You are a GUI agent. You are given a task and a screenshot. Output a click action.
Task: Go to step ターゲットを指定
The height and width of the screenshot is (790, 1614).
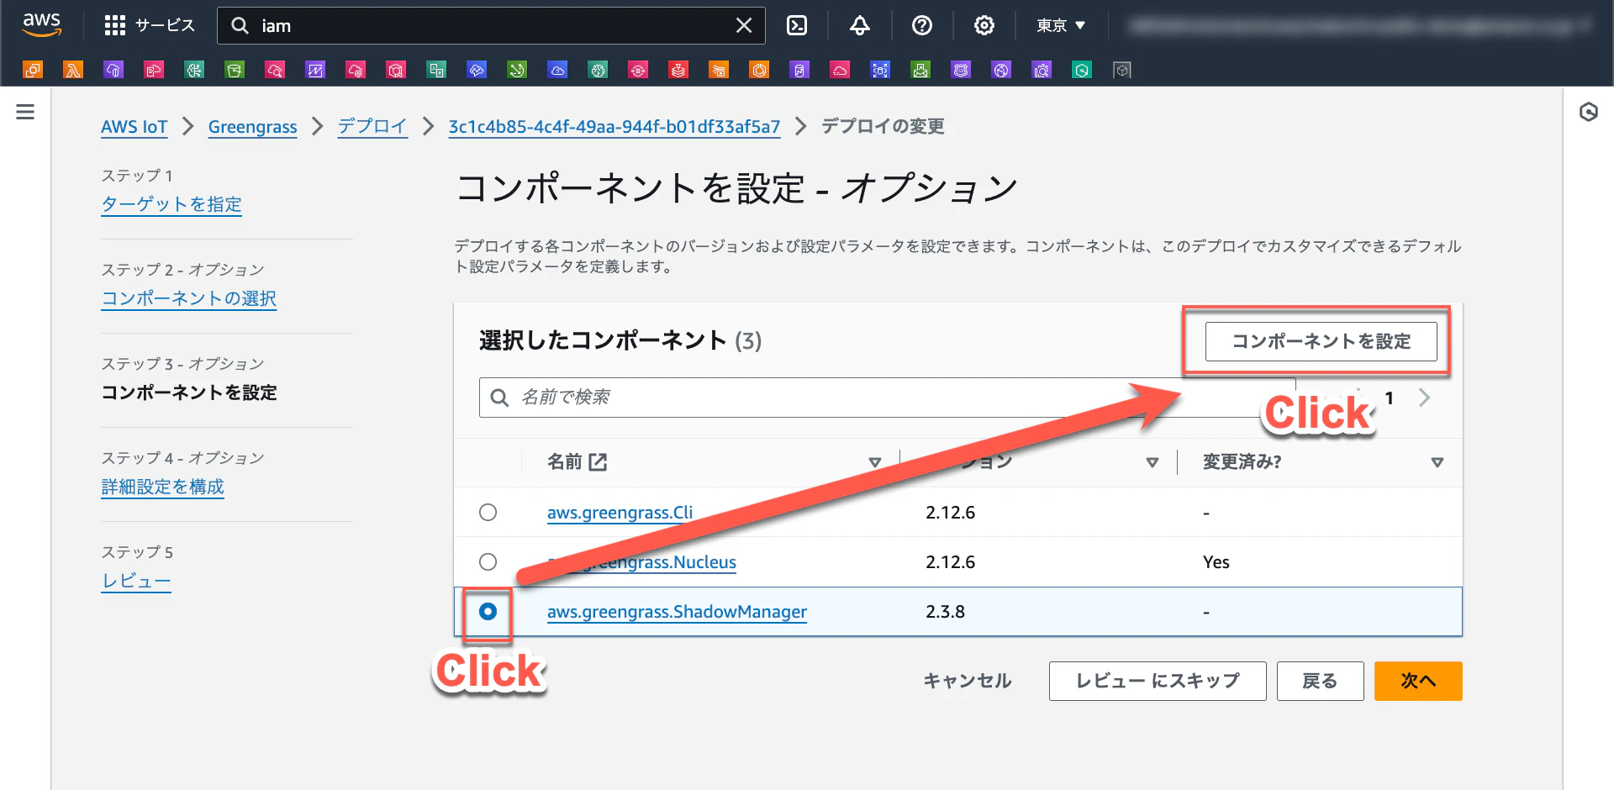pyautogui.click(x=171, y=204)
